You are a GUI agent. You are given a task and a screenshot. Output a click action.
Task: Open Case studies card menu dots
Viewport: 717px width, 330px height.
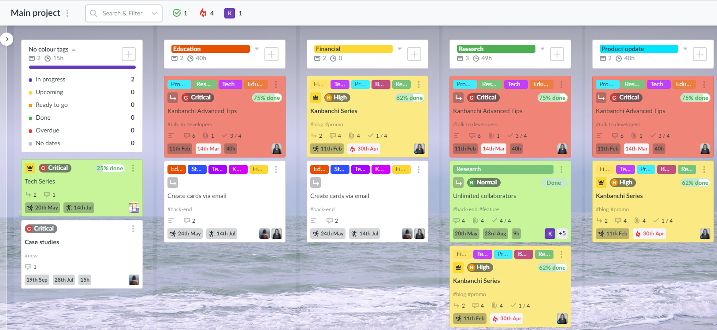(133, 229)
